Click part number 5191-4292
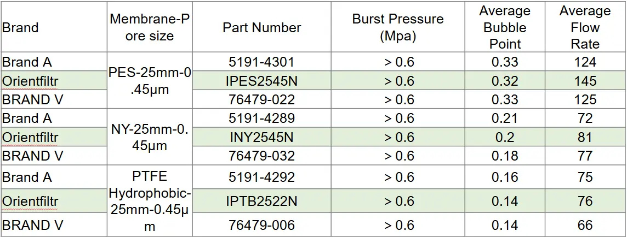 coord(261,177)
